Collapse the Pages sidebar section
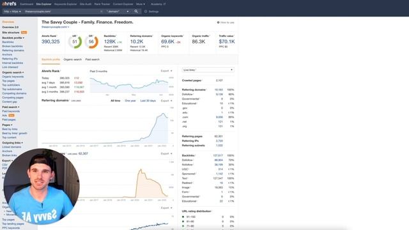 7,125
